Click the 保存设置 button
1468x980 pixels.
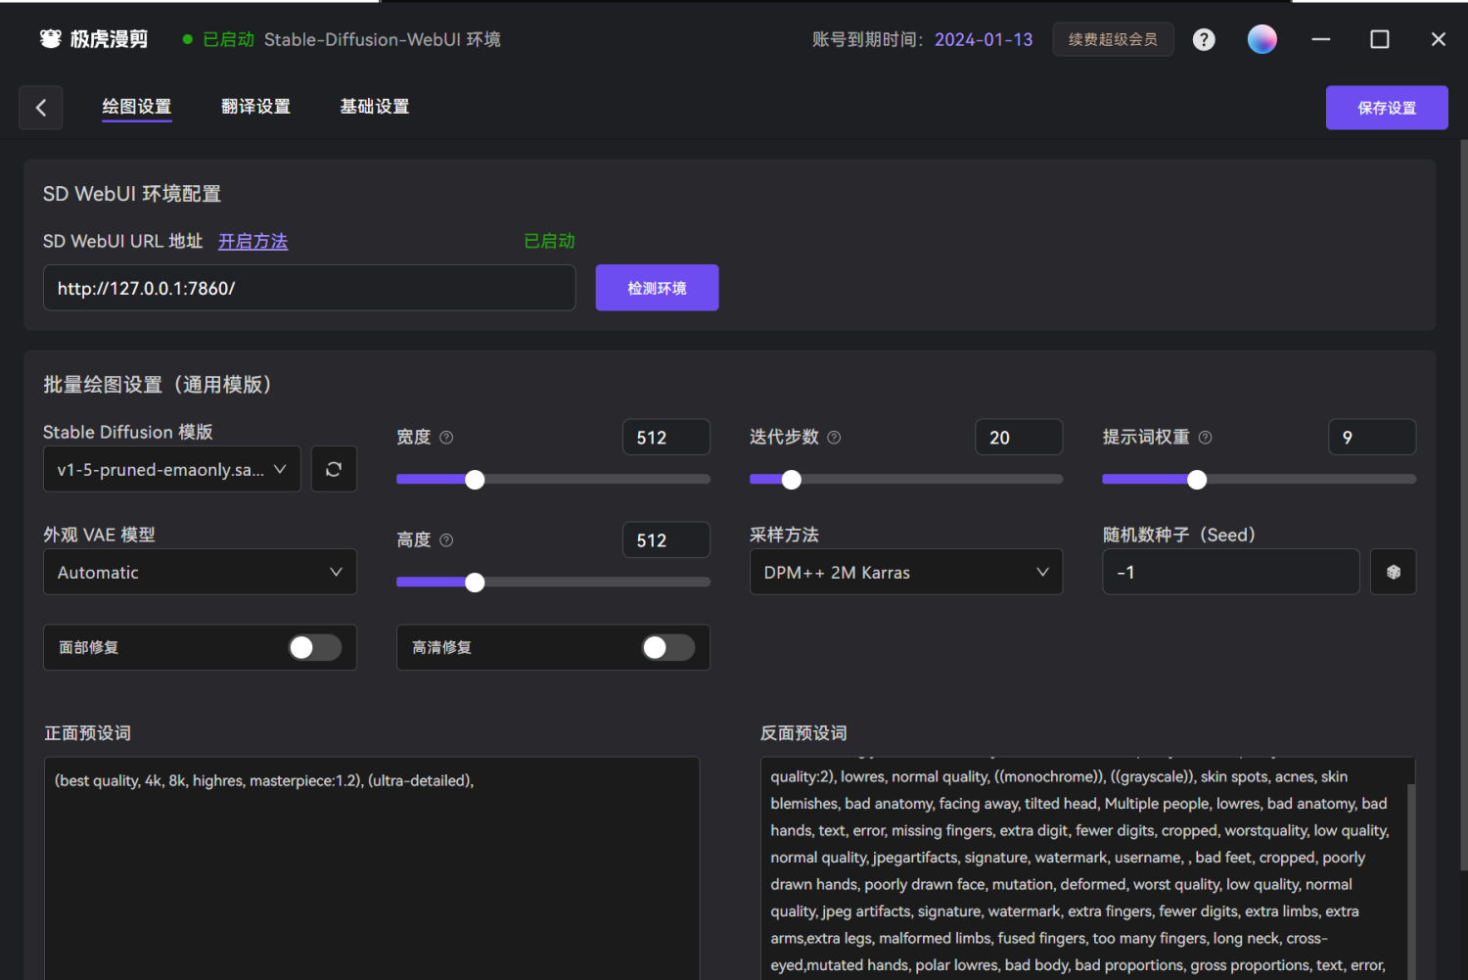click(x=1387, y=108)
